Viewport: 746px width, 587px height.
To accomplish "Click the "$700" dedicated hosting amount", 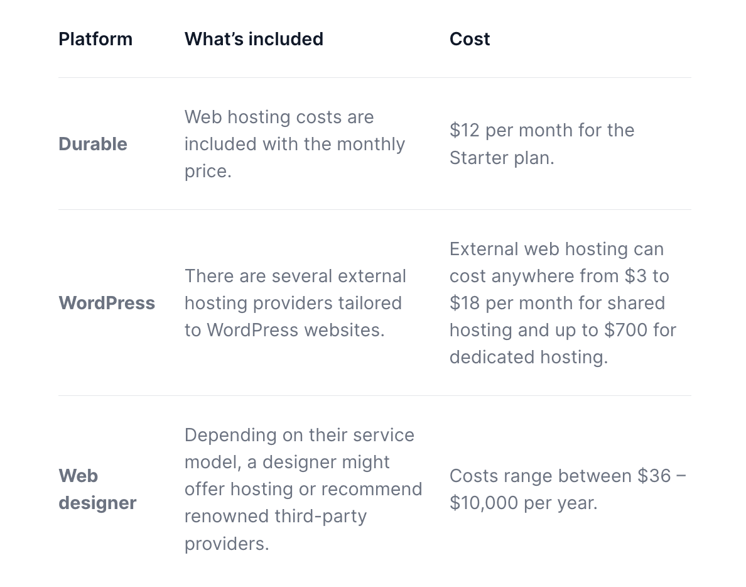I will (622, 330).
